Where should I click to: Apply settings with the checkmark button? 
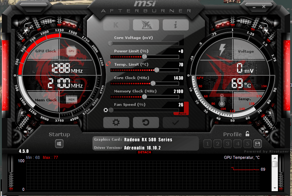176,122
